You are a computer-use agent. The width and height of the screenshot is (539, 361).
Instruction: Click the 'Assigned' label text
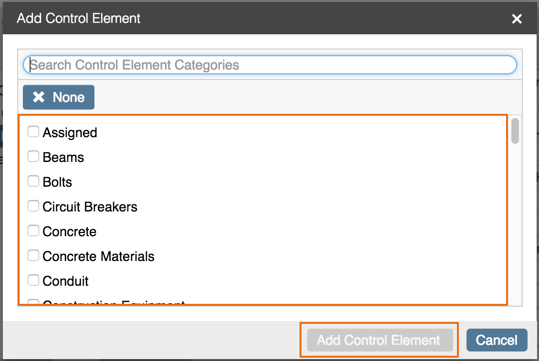pos(70,133)
